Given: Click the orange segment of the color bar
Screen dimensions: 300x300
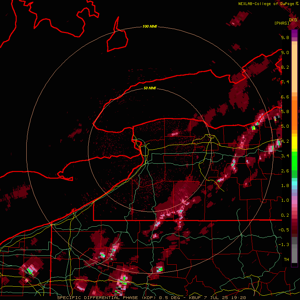Looking at the screenshot, I should [x=294, y=113].
